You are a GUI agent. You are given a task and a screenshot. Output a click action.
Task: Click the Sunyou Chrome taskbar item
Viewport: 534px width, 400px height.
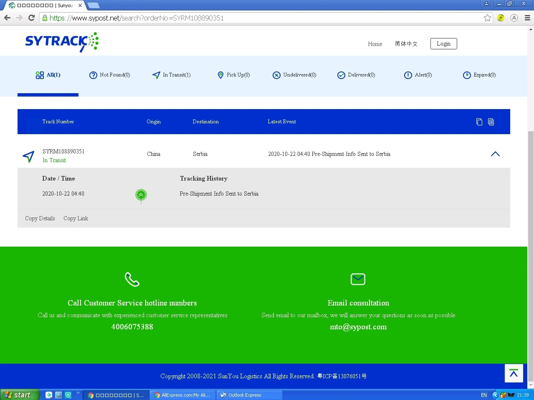pyautogui.click(x=116, y=395)
